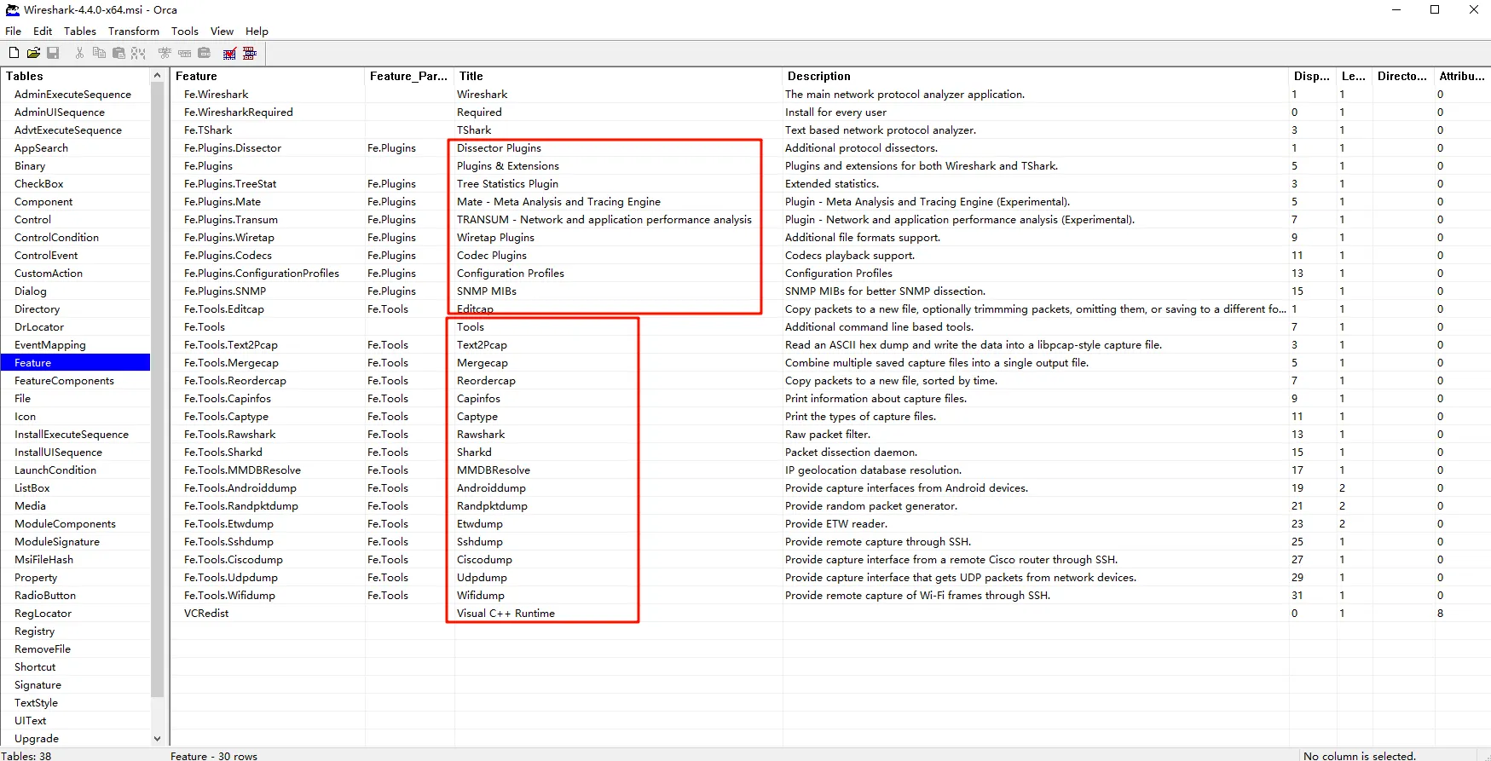Screen dimensions: 1491x761
Task: Select the Feature table entry
Action: [x=76, y=363]
